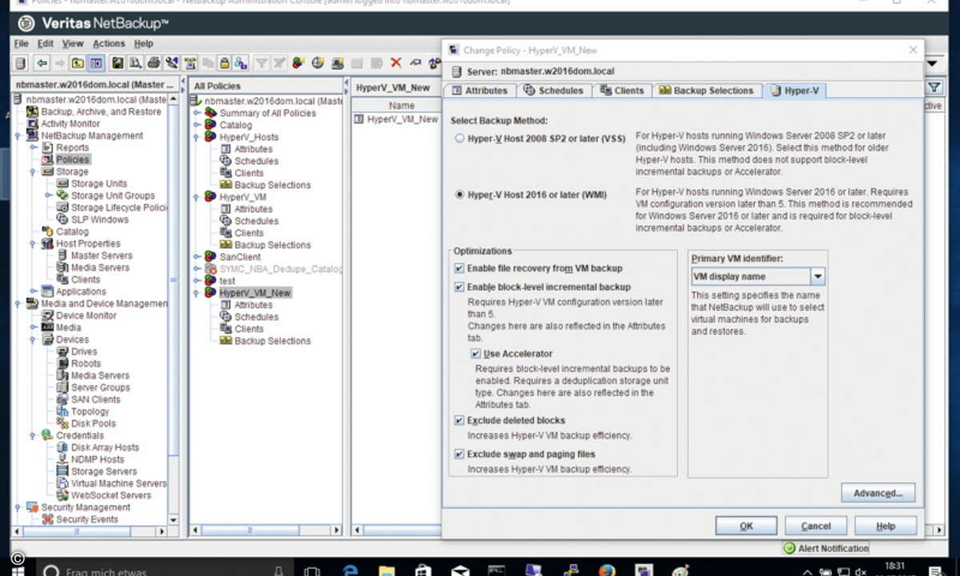Image resolution: width=960 pixels, height=576 pixels.
Task: Click the filter funnel icon at far right
Action: point(934,87)
